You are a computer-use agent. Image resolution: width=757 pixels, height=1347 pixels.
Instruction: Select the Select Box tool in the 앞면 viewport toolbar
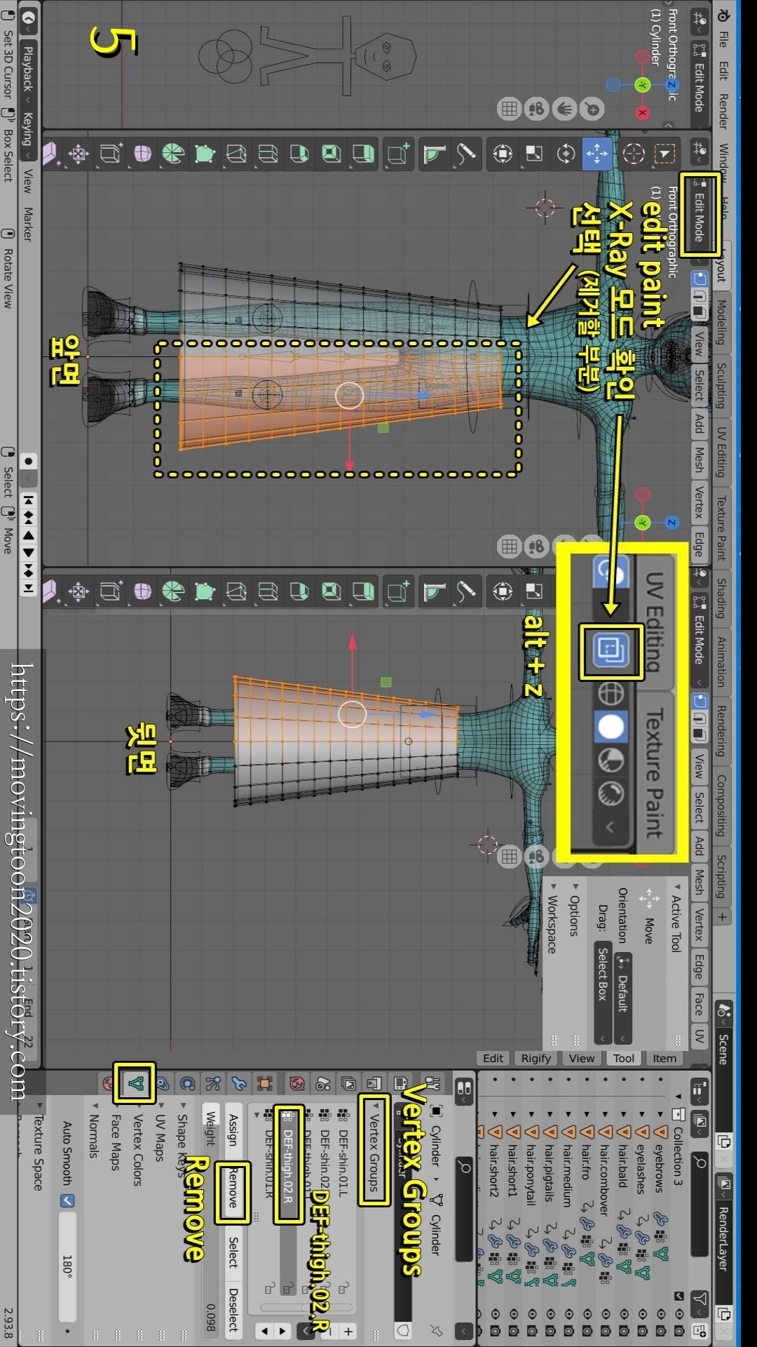point(664,154)
